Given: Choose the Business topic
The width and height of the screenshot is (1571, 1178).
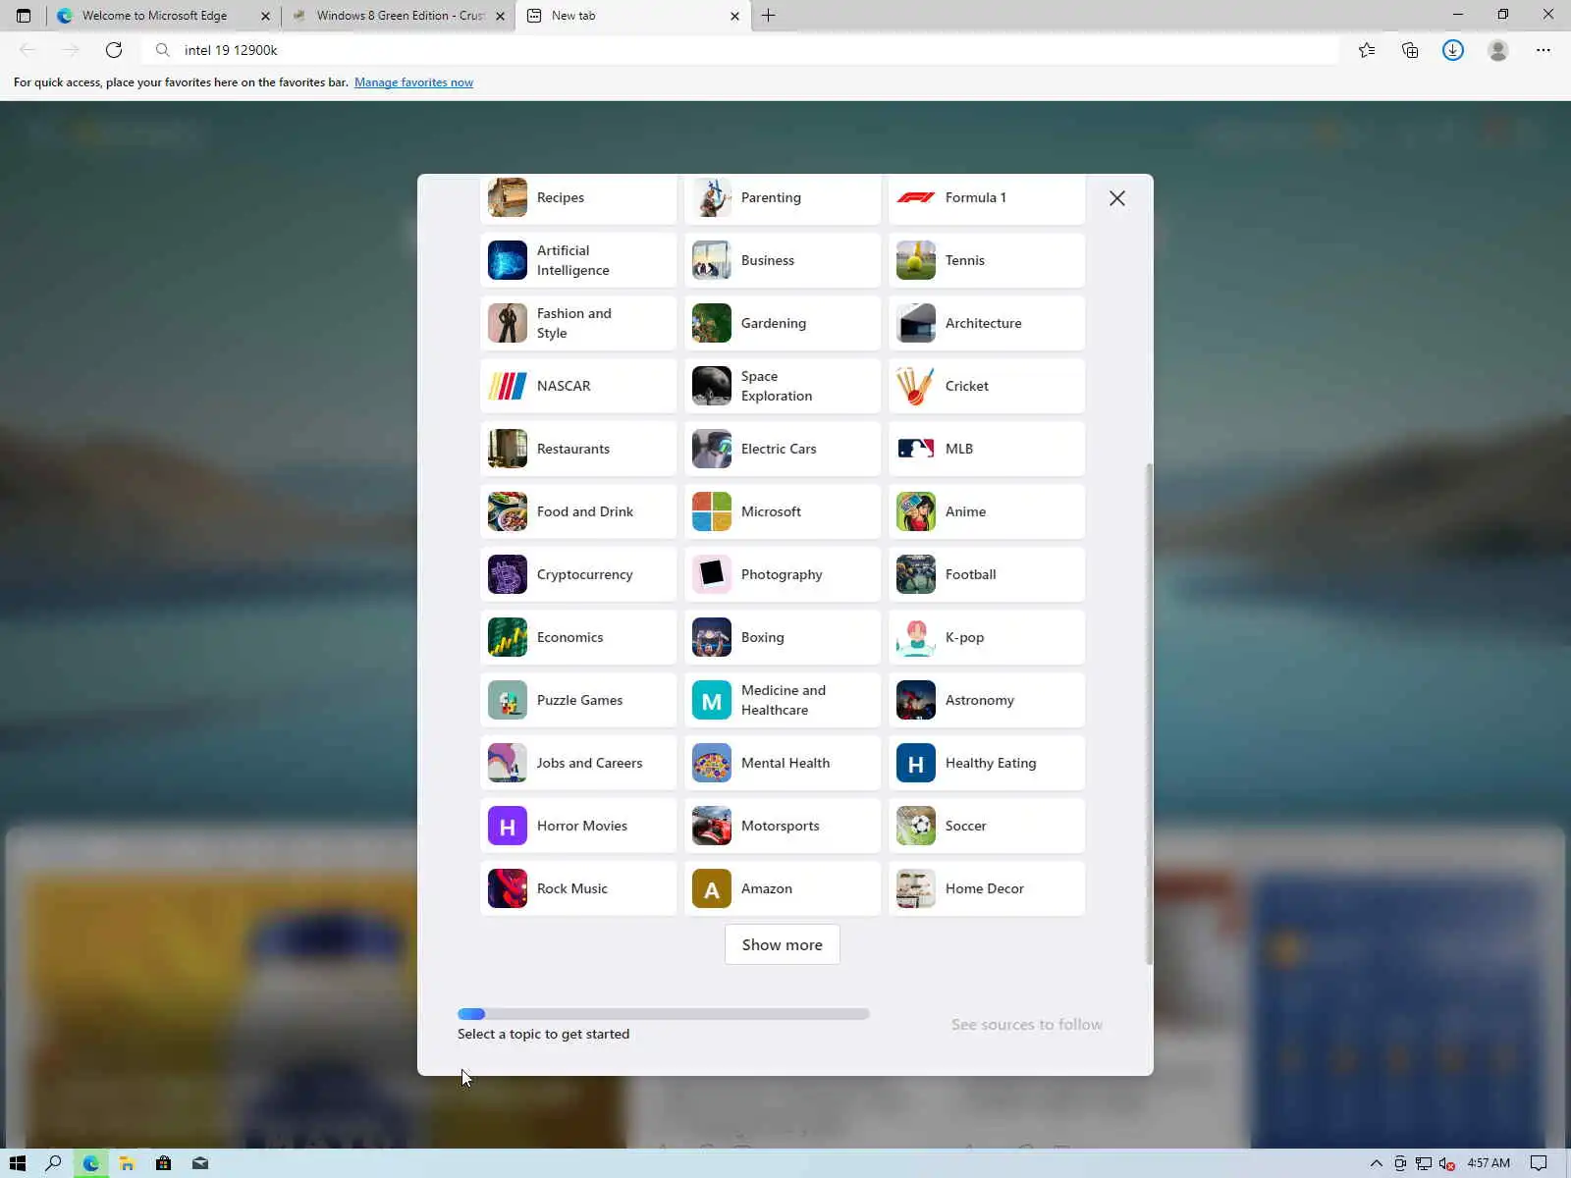Looking at the screenshot, I should click(783, 260).
